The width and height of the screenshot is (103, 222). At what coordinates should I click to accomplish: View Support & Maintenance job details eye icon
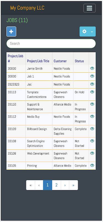92,104
